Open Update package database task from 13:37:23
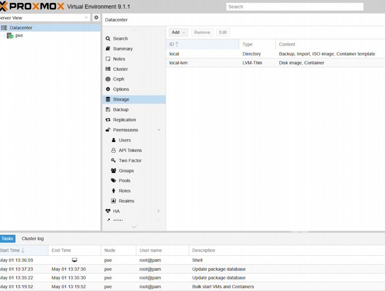The height and width of the screenshot is (291, 385). click(x=192, y=269)
